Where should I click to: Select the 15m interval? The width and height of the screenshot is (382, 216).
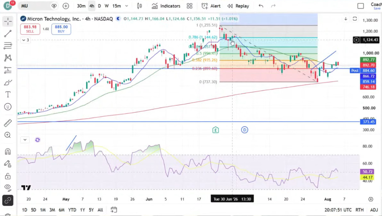coord(117,6)
